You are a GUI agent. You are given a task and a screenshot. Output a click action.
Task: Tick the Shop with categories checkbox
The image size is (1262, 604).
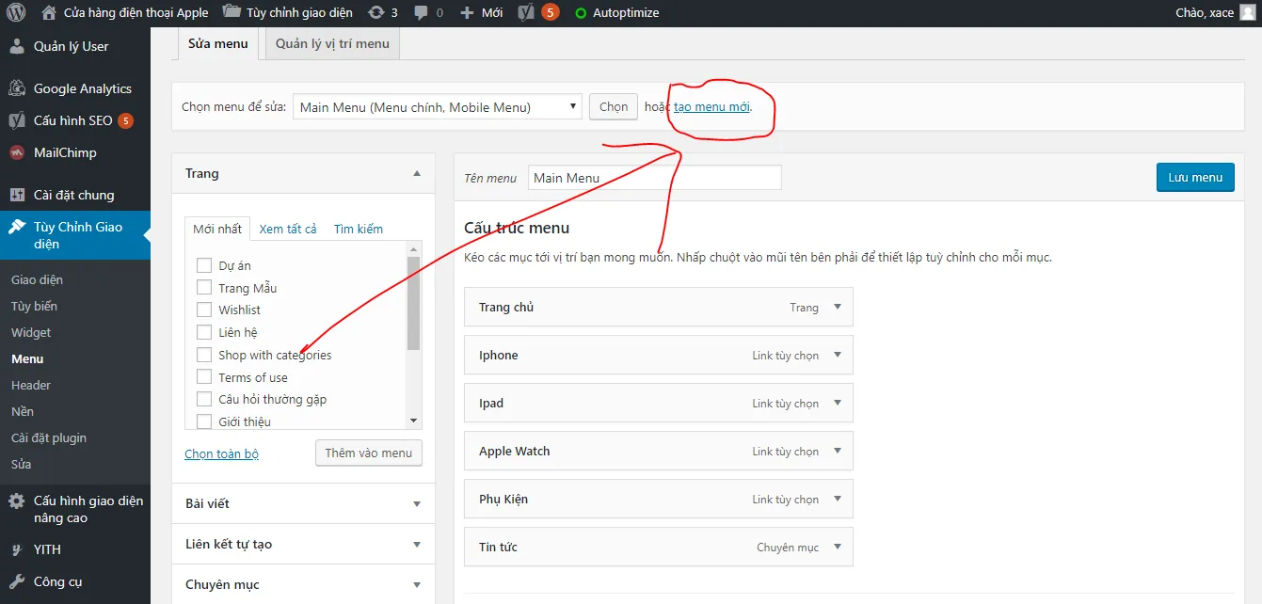tap(203, 355)
